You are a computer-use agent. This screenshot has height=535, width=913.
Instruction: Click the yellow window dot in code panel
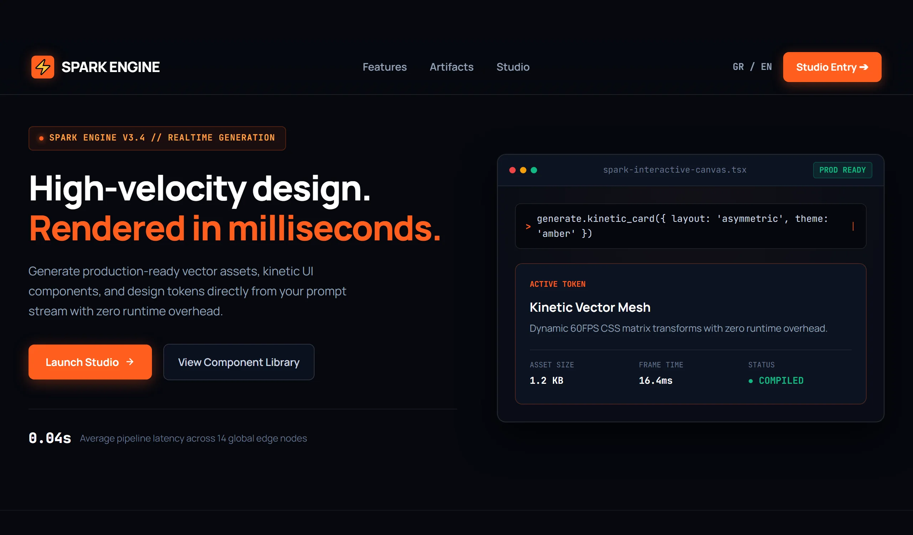pos(523,170)
